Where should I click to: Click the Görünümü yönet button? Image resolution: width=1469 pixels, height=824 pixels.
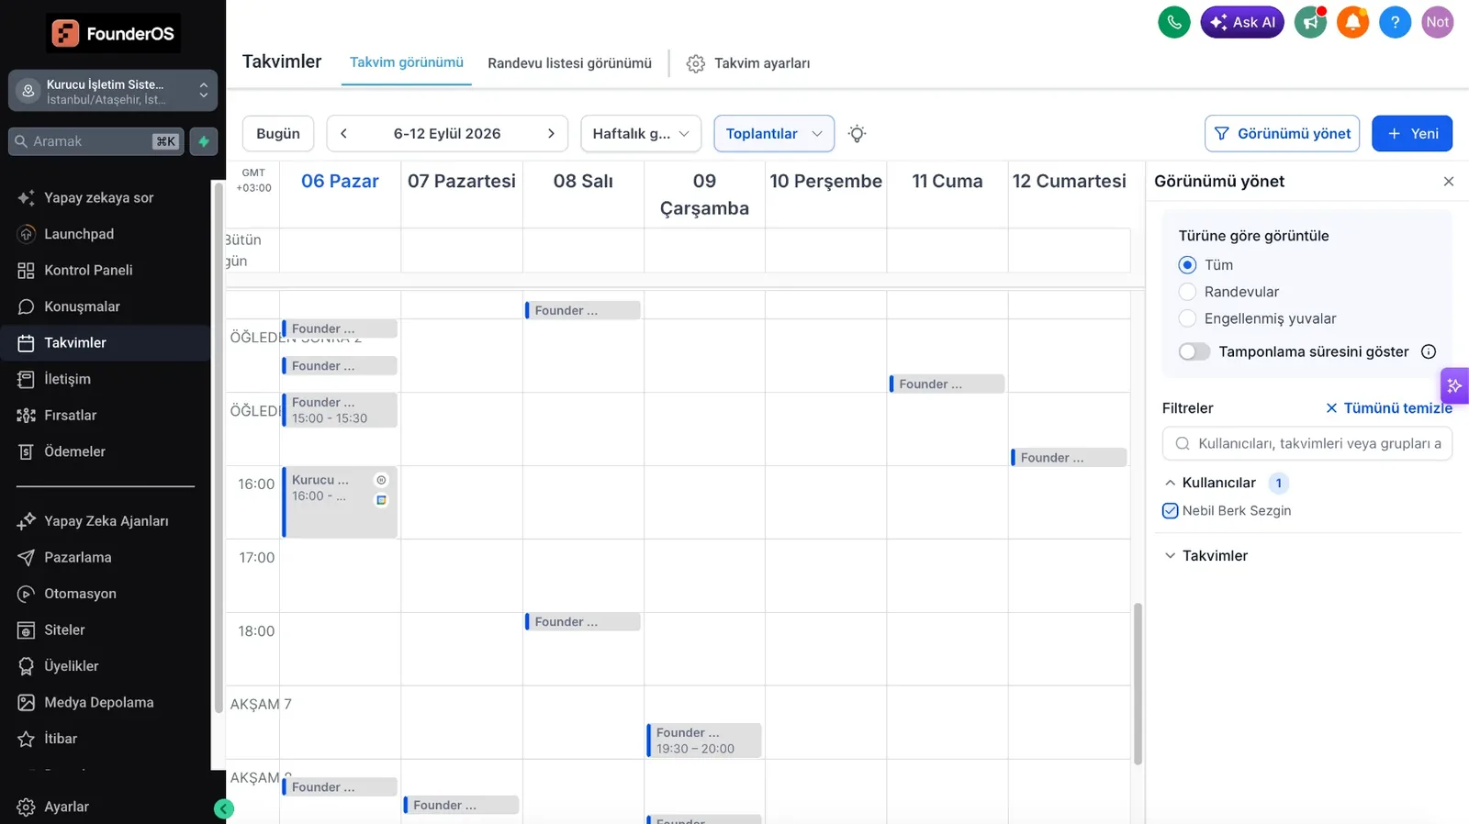pyautogui.click(x=1282, y=134)
